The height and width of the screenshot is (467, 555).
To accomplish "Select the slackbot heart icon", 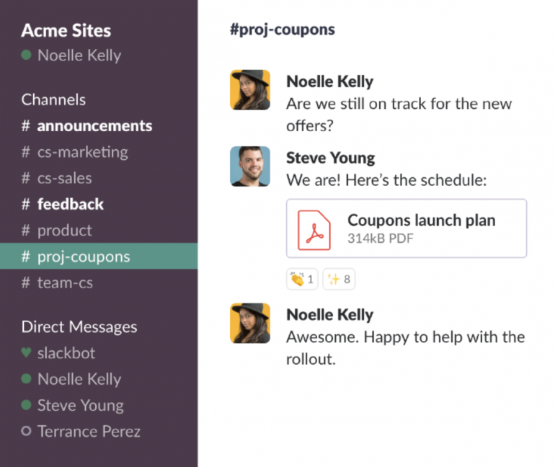I will pyautogui.click(x=26, y=352).
